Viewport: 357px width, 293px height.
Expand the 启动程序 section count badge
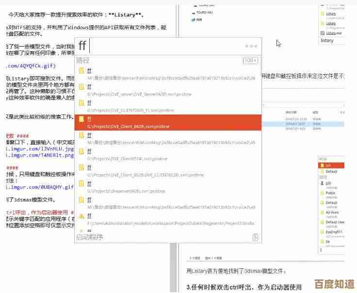tap(255, 237)
